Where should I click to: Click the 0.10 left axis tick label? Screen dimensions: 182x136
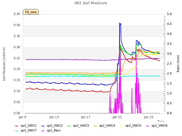[17, 91]
